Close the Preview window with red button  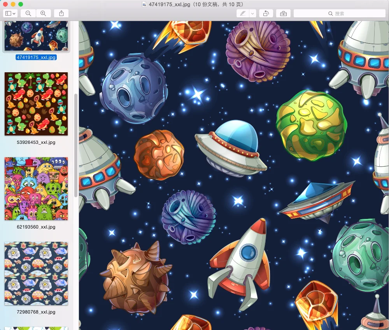click(x=5, y=4)
